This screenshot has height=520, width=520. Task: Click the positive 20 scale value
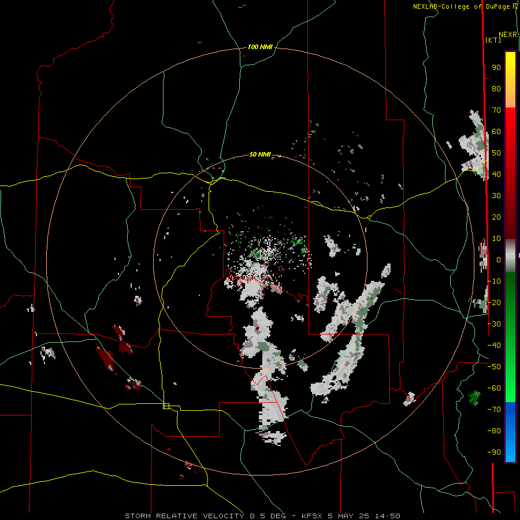[x=496, y=217]
